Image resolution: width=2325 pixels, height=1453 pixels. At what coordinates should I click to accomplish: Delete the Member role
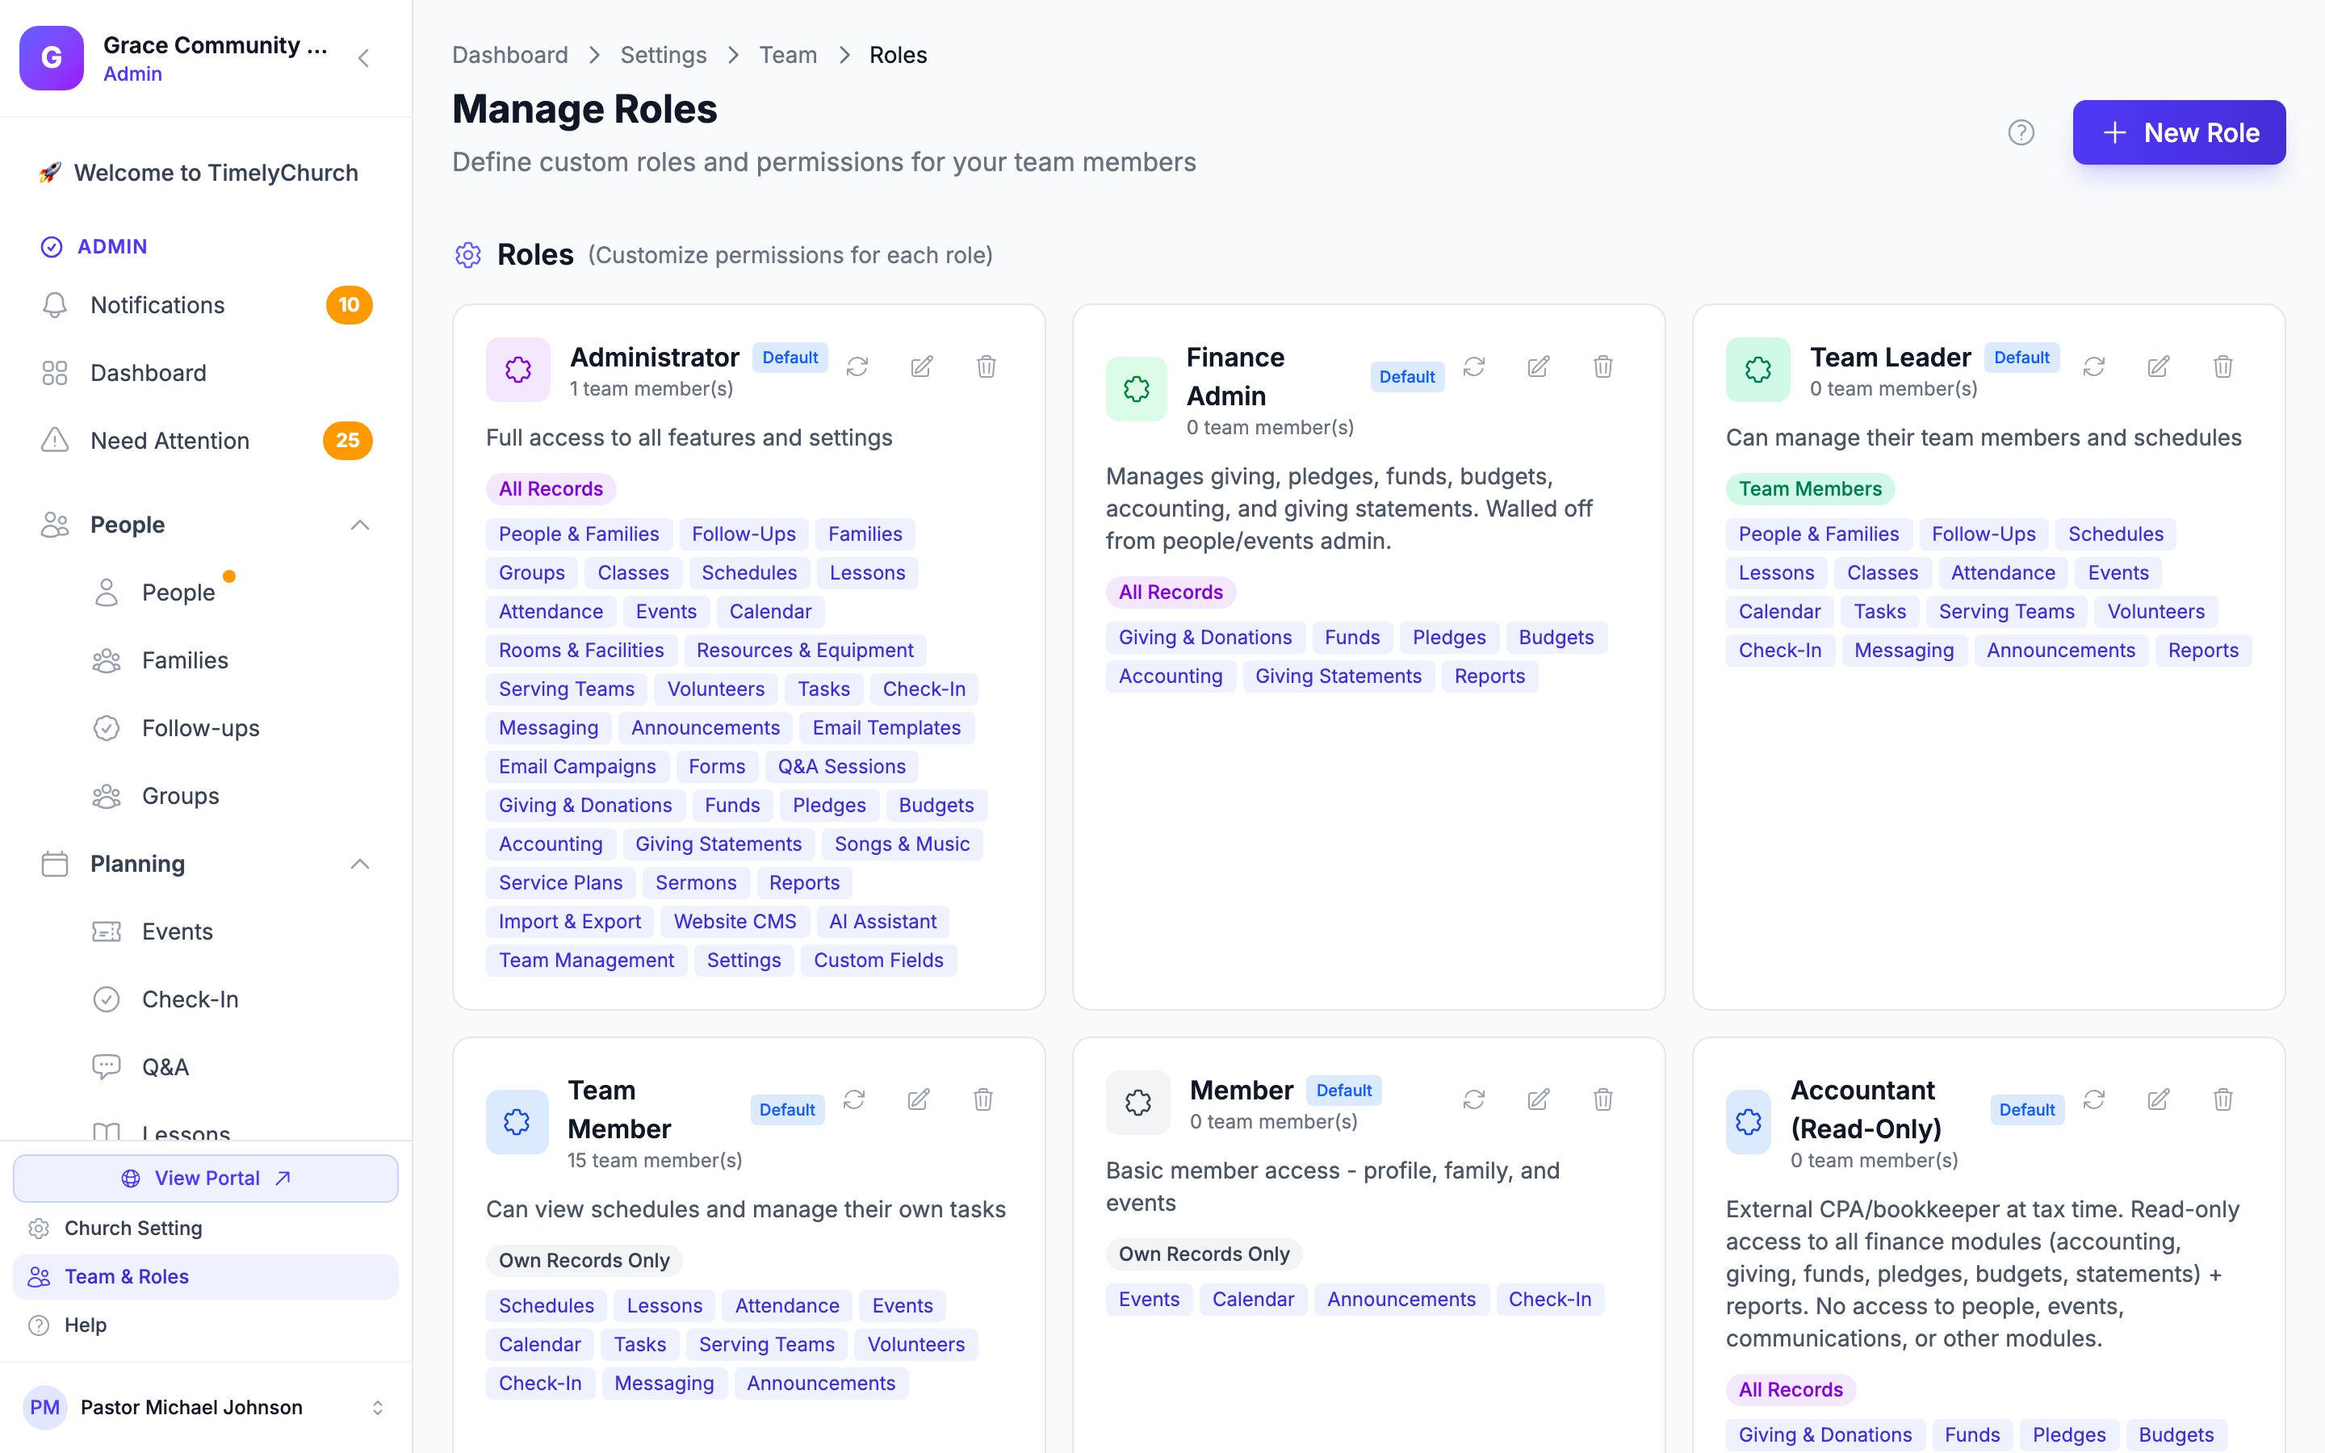[x=1602, y=1099]
